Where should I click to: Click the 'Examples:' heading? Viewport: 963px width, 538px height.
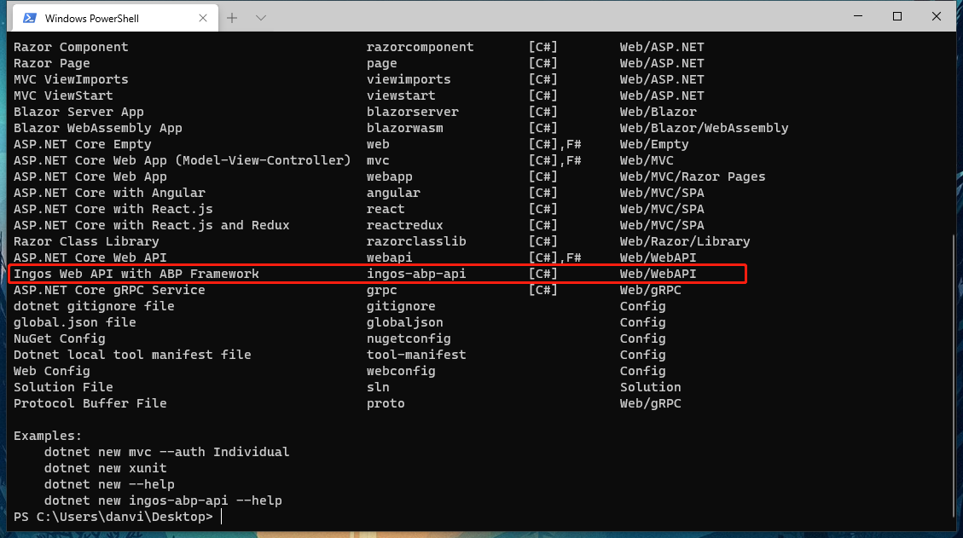pos(48,436)
